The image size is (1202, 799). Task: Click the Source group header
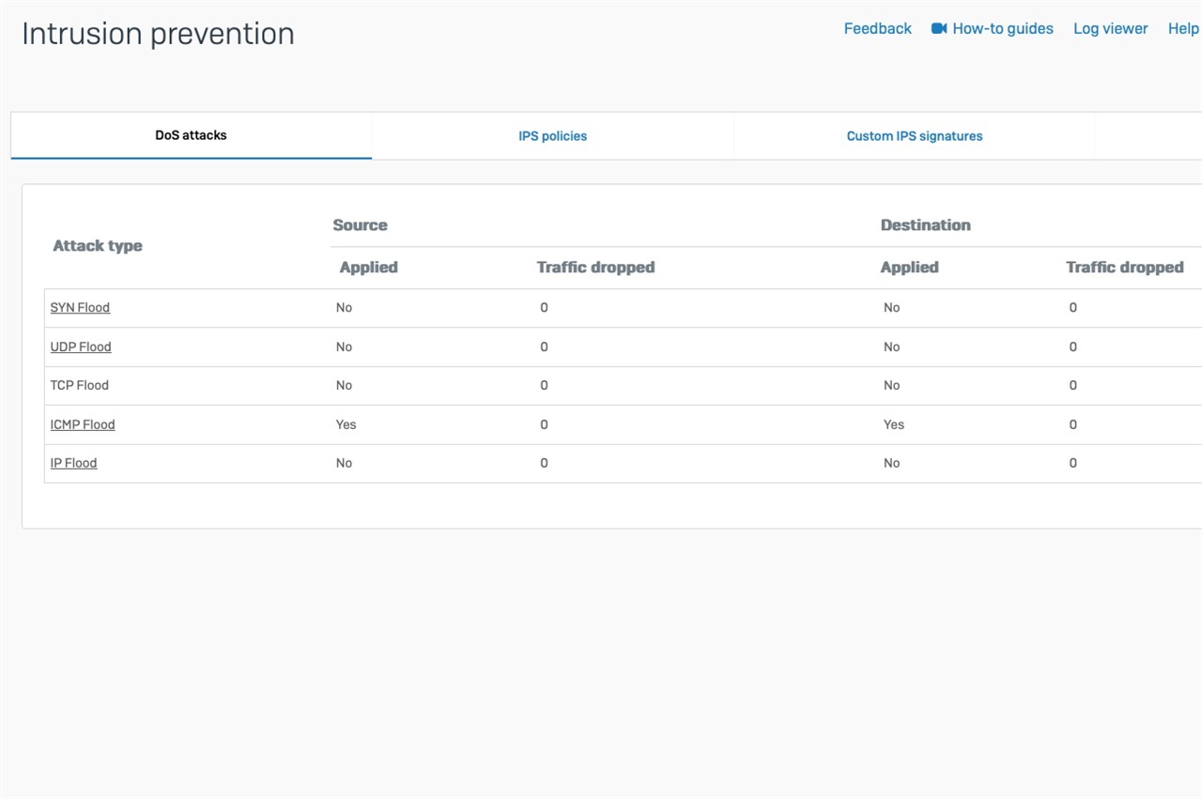coord(360,225)
